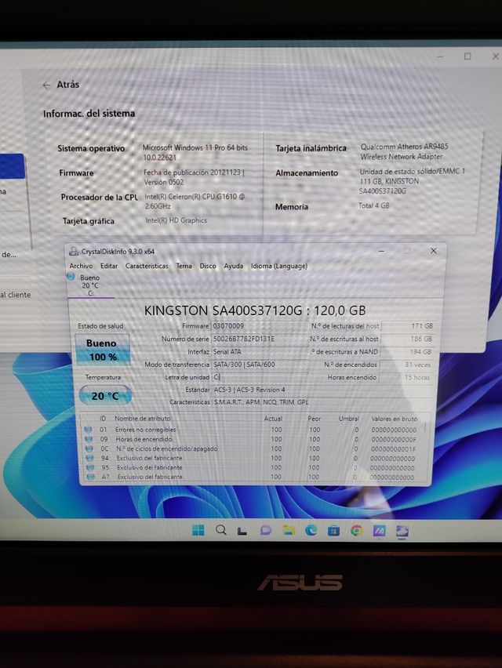Click the NAND writes value 194 GB

pyautogui.click(x=406, y=352)
